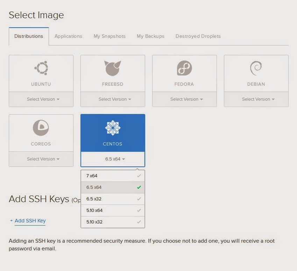View the Destroyed Droplets tab

click(198, 36)
